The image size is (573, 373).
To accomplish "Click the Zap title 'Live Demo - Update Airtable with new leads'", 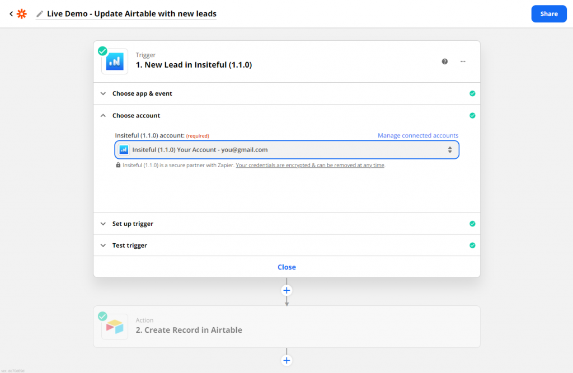I will tap(131, 14).
